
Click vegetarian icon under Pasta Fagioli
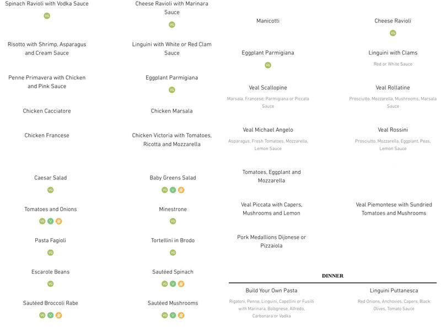click(x=50, y=253)
